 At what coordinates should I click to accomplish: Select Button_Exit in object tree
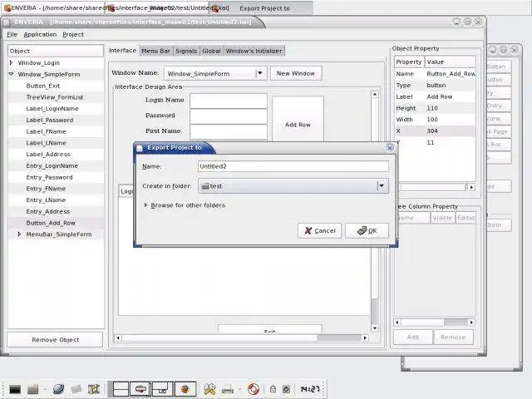point(42,86)
